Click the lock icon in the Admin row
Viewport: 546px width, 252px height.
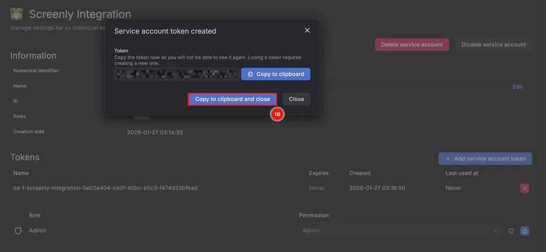click(x=525, y=231)
